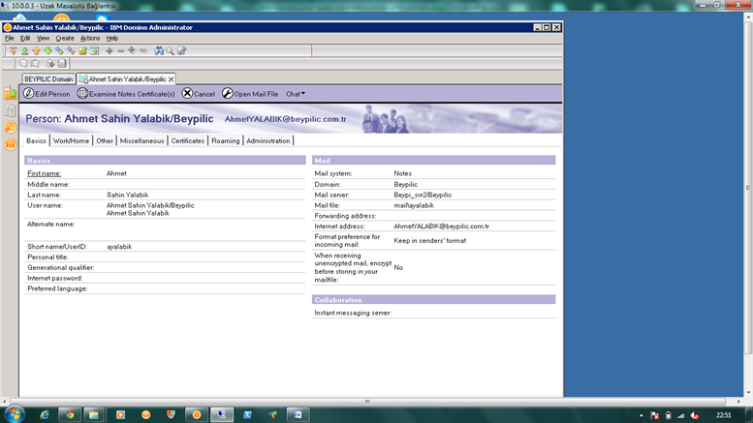This screenshot has width=753, height=423.
Task: Click the Cancel action button
Action: point(199,94)
